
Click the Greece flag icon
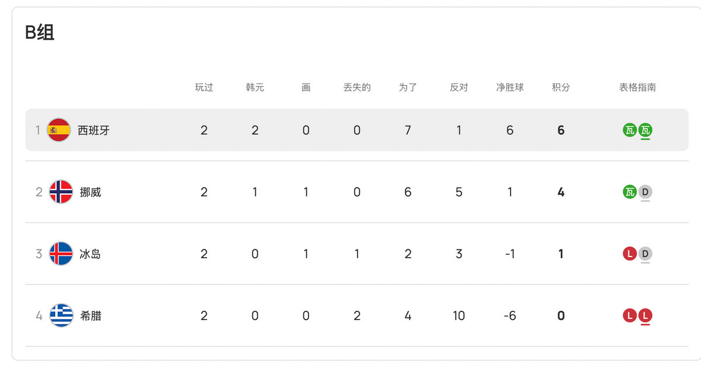click(x=61, y=315)
